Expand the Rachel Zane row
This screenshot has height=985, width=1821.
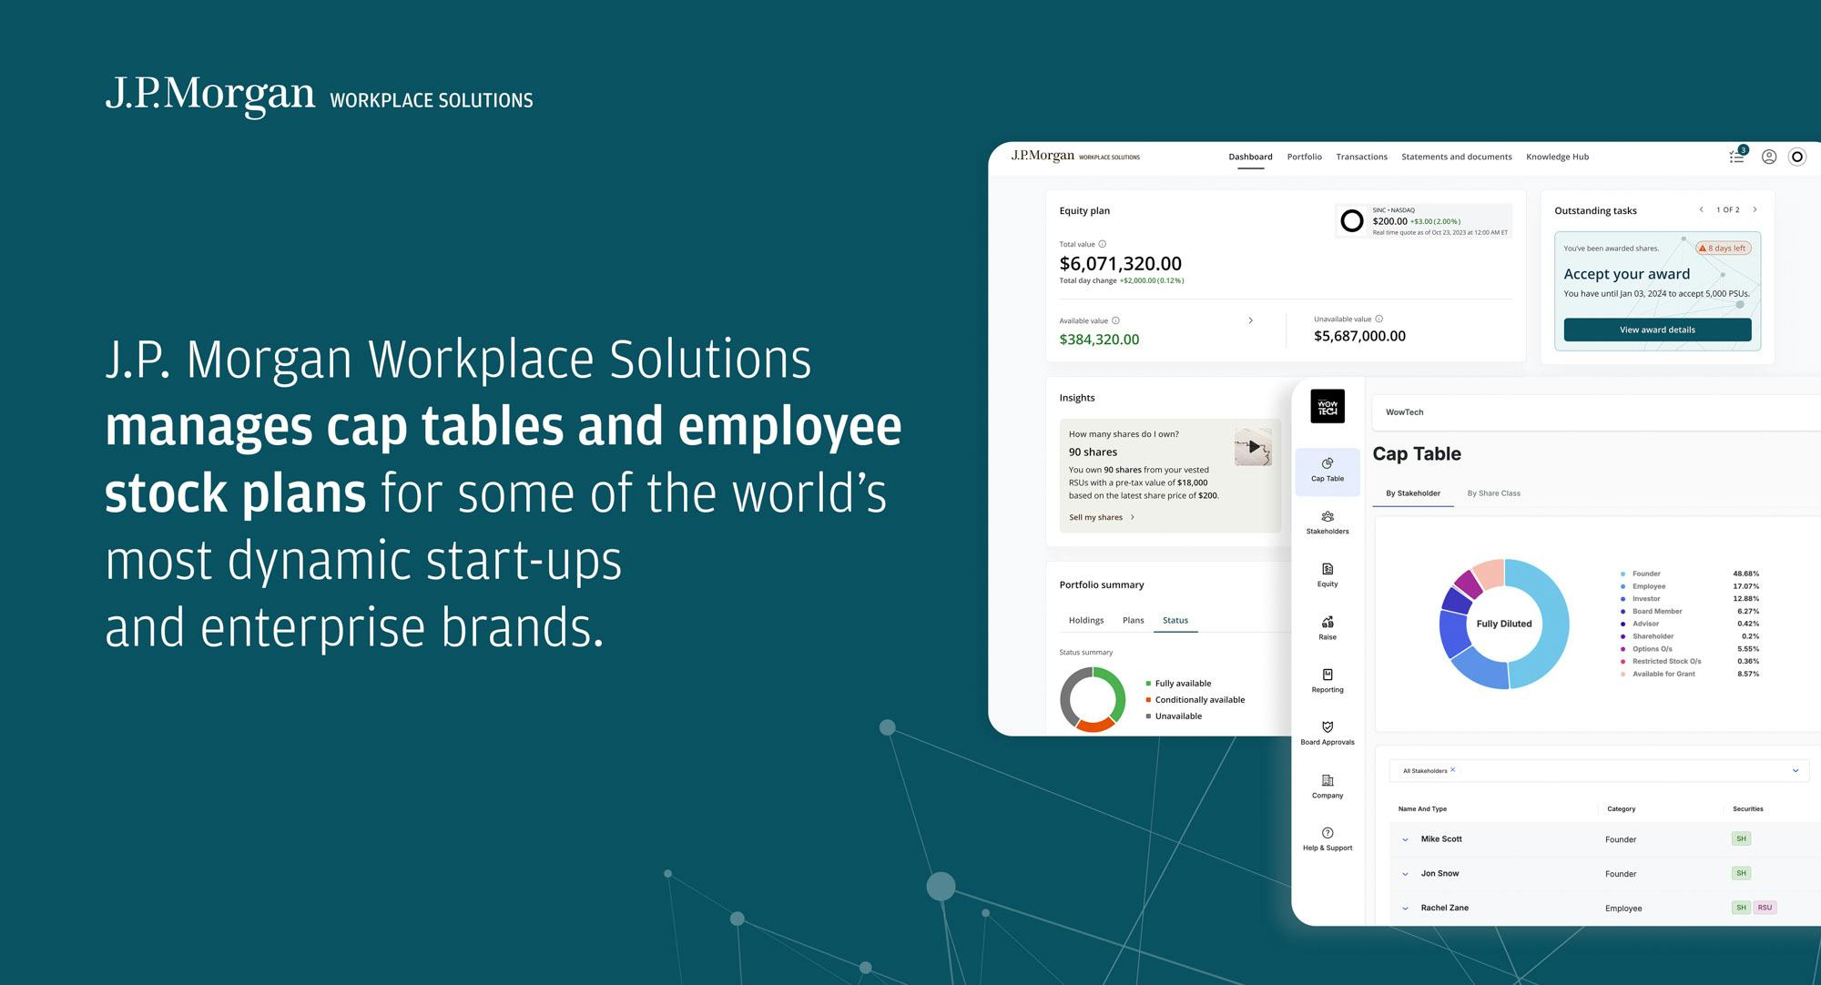pyautogui.click(x=1405, y=909)
